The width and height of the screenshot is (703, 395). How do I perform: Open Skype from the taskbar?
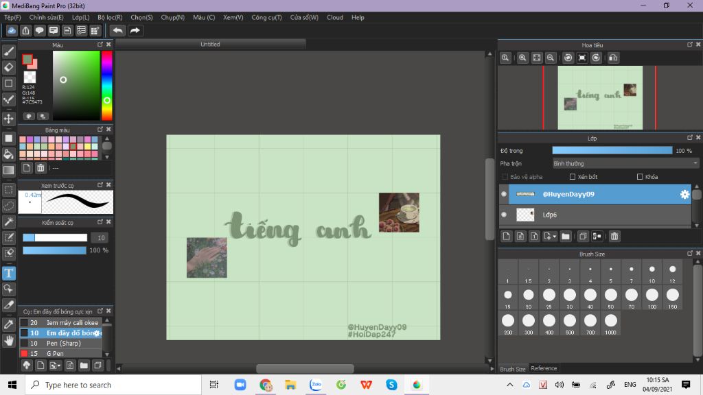(391, 385)
